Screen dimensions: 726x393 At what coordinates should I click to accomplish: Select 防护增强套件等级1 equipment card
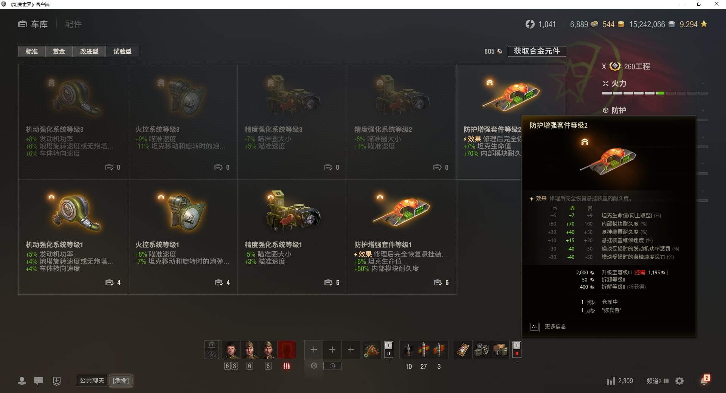402,237
